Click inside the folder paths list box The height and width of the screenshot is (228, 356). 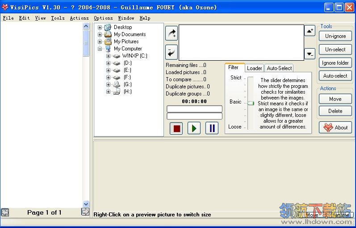[x=241, y=42]
